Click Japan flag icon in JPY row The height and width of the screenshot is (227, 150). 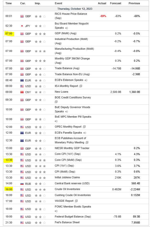(22, 26)
